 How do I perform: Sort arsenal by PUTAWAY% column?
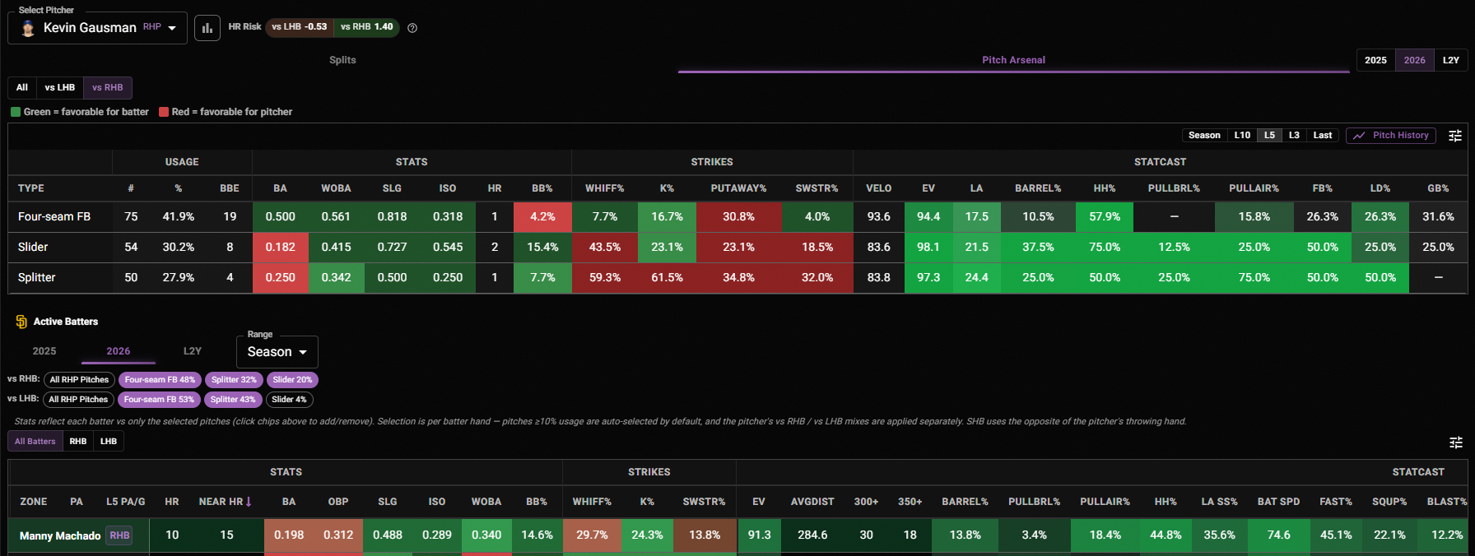coord(738,188)
